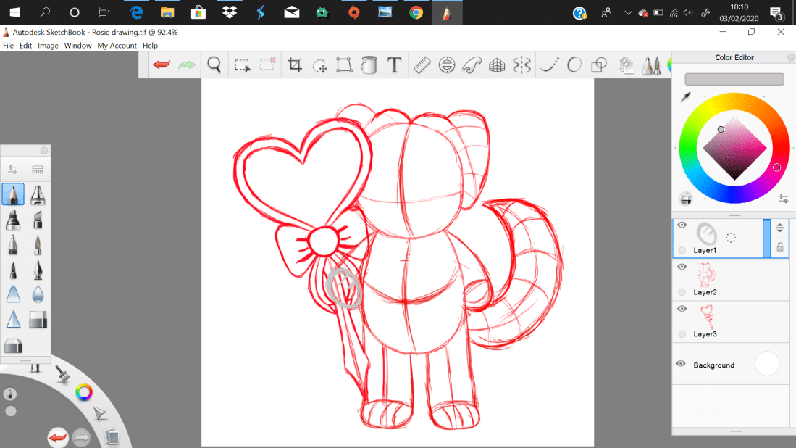Open the Flood Fill bucket tool
796x448 pixels.
tap(369, 65)
